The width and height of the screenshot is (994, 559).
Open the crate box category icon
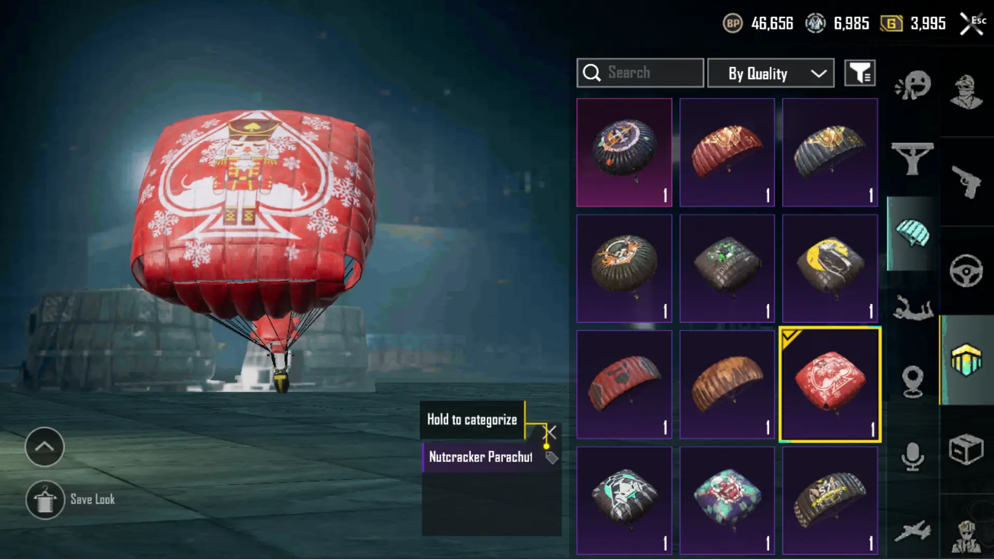[x=966, y=449]
